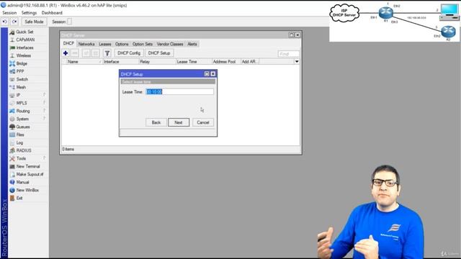The image size is (461, 259).
Task: Open the CAPsMAN menu item
Action: (25, 40)
